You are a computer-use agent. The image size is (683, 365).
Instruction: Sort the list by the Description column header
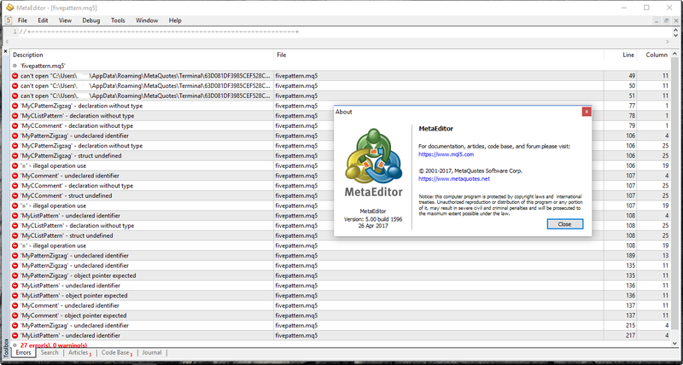point(142,55)
